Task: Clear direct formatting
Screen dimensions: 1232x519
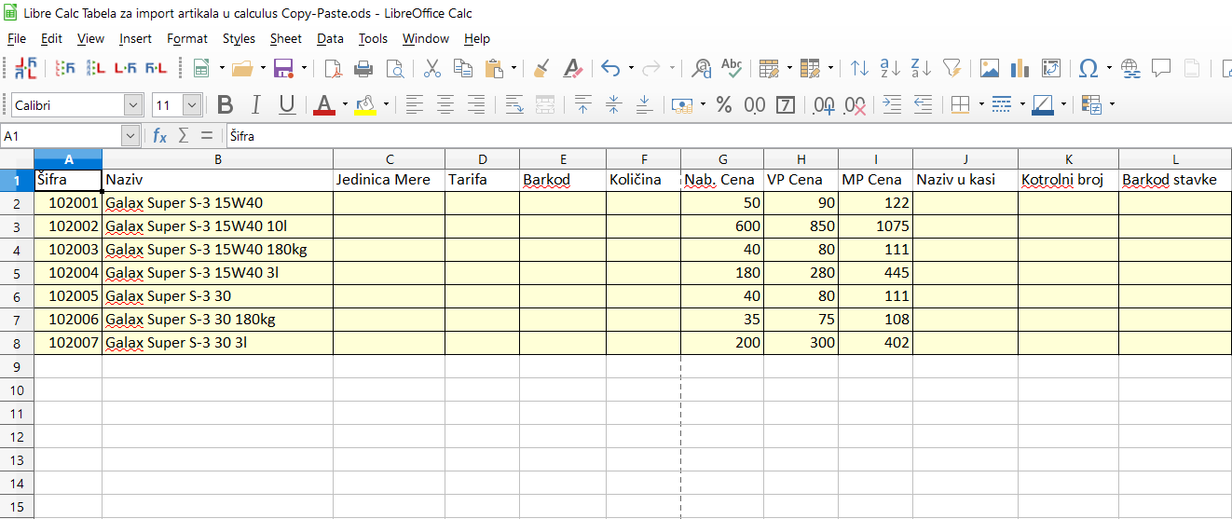Action: point(573,68)
